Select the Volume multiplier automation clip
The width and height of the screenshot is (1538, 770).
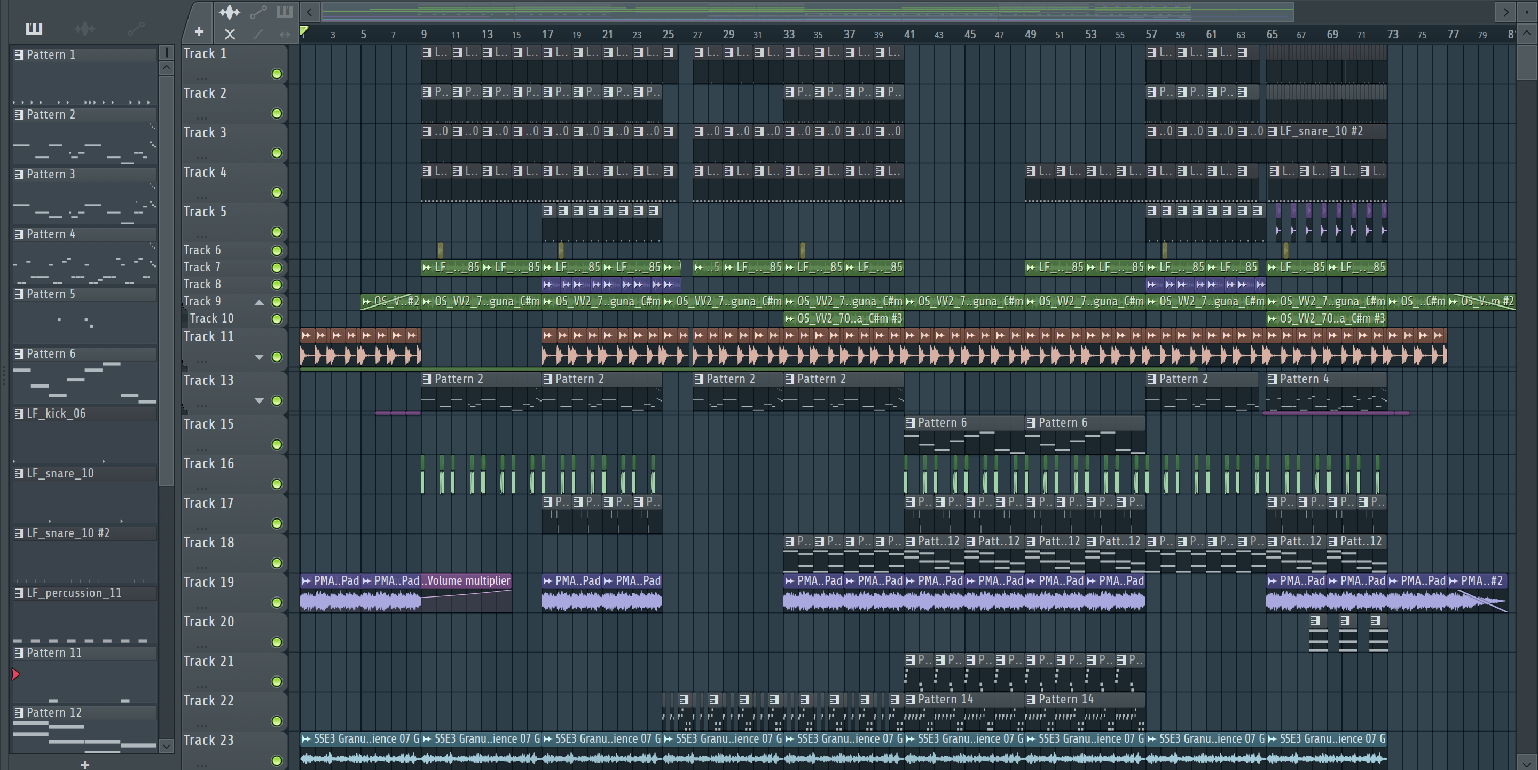point(466,593)
